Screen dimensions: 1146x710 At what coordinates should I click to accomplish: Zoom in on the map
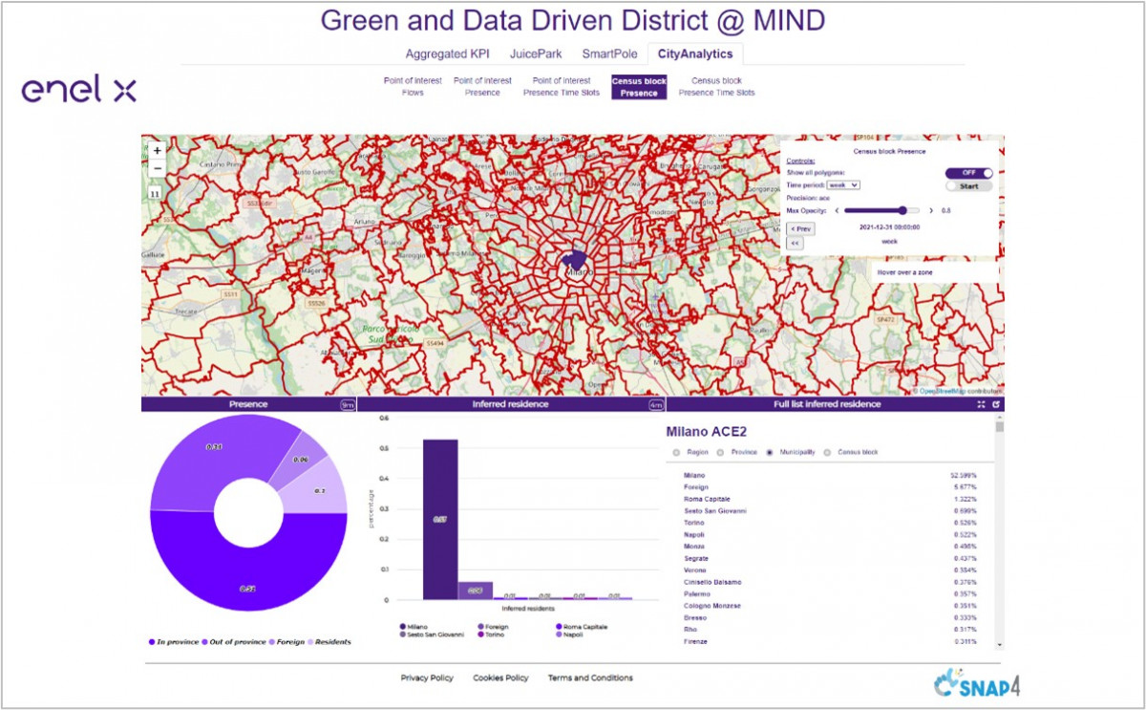click(x=158, y=150)
